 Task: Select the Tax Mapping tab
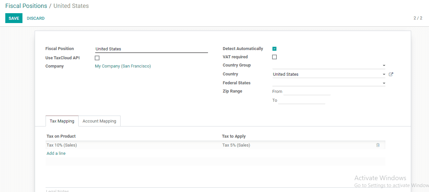[x=62, y=121]
